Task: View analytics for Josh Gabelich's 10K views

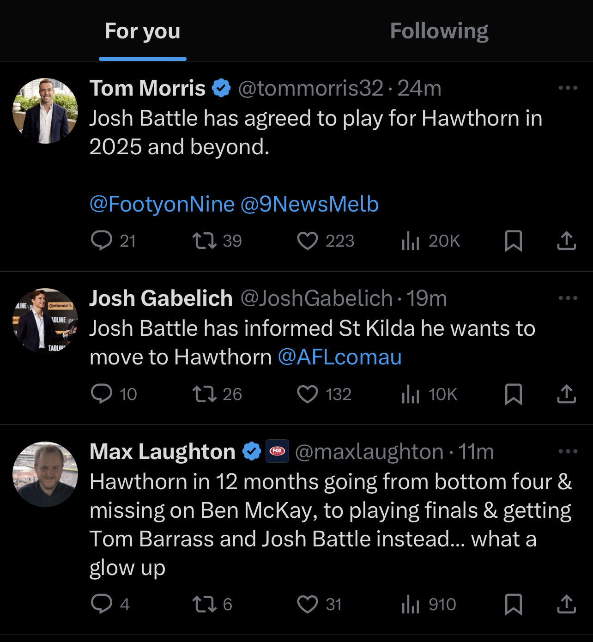Action: (x=430, y=394)
